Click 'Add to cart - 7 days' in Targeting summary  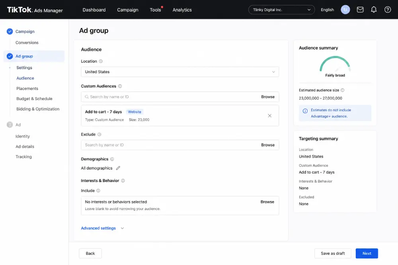(316, 172)
